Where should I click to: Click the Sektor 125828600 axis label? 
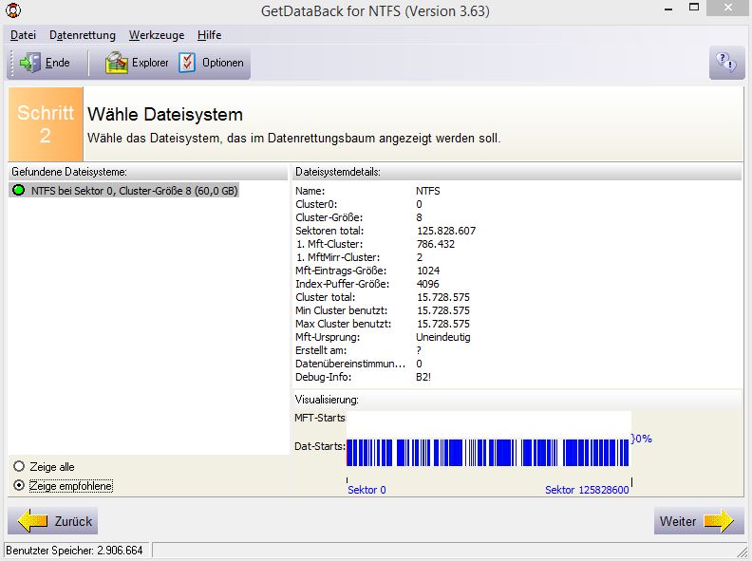tap(587, 490)
